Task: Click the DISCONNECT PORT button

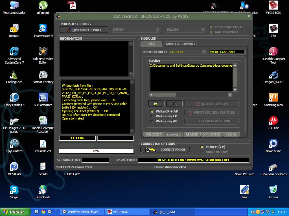Action: coord(84,30)
